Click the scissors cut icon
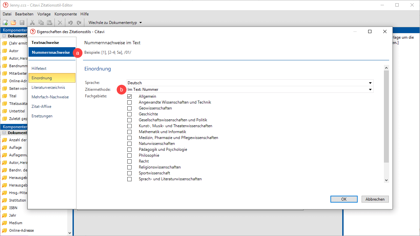420x236 pixels. (x=32, y=23)
